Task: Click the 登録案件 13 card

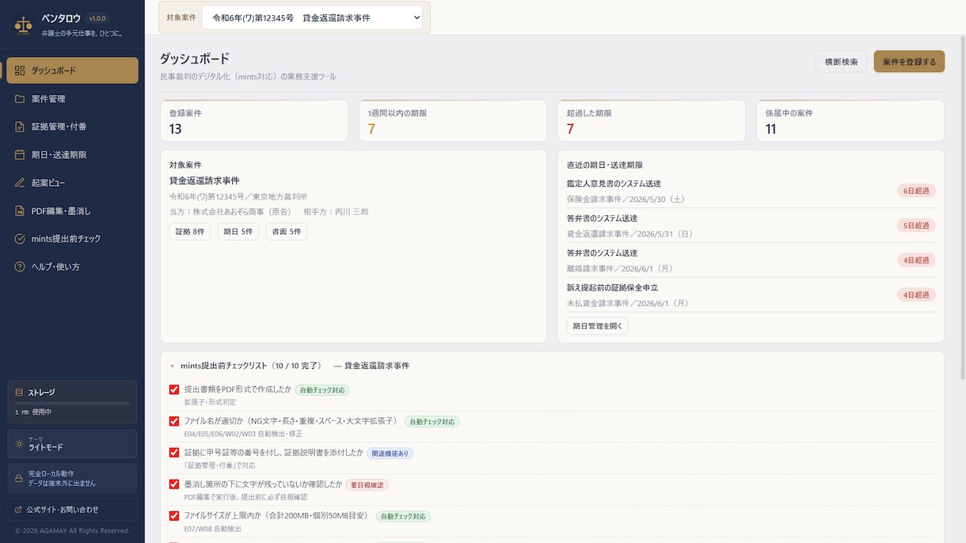Action: [x=254, y=121]
